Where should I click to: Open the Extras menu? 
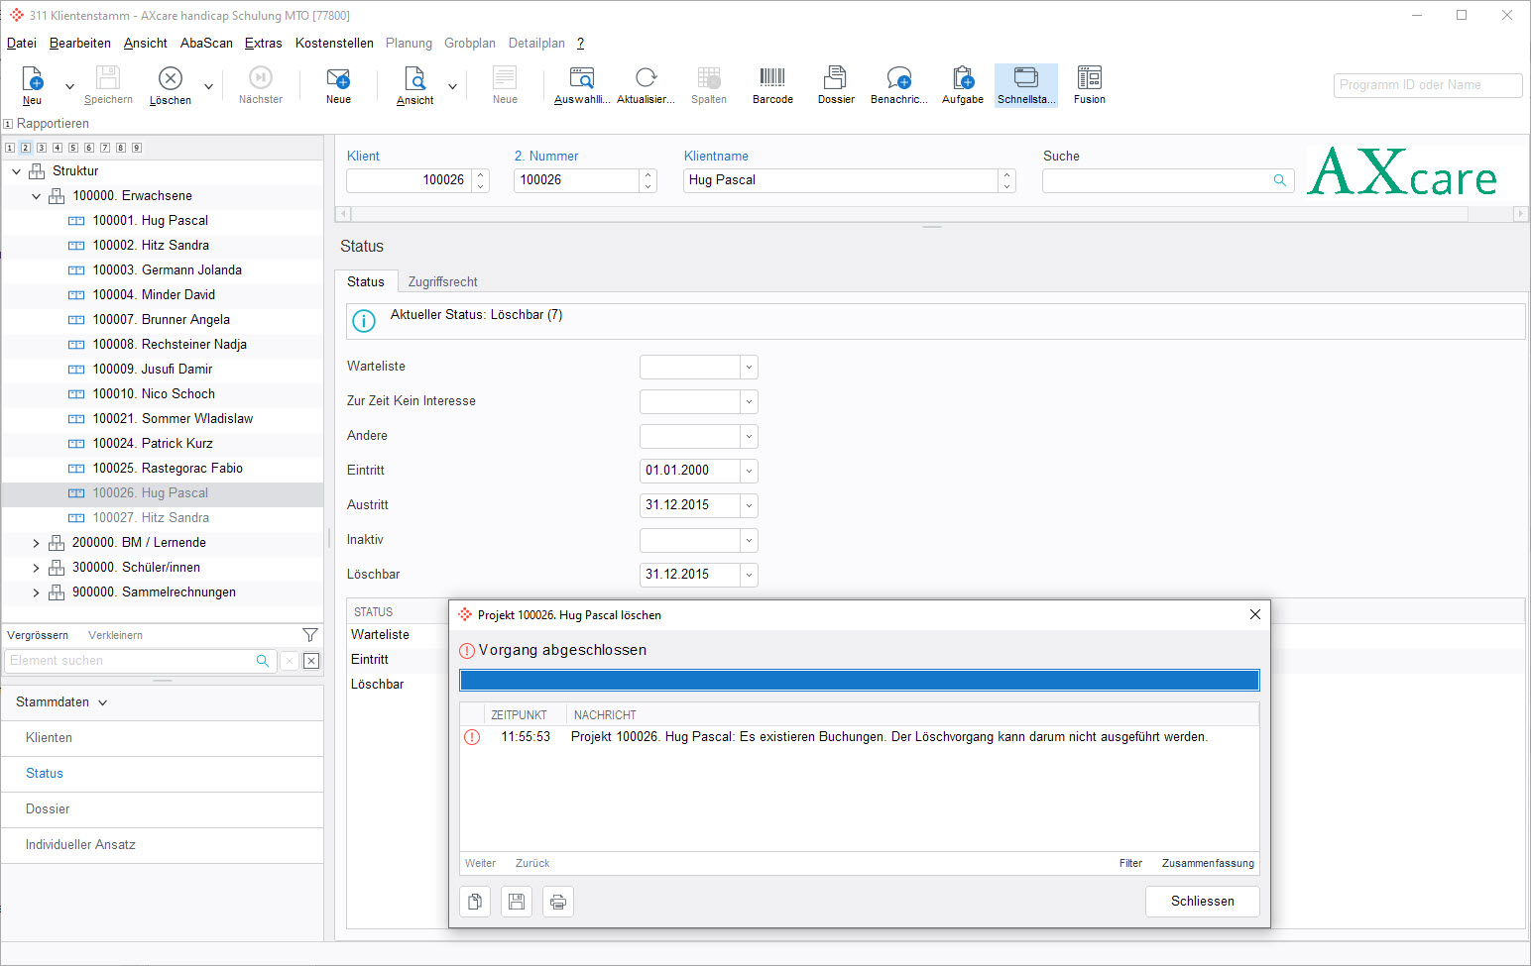(264, 43)
